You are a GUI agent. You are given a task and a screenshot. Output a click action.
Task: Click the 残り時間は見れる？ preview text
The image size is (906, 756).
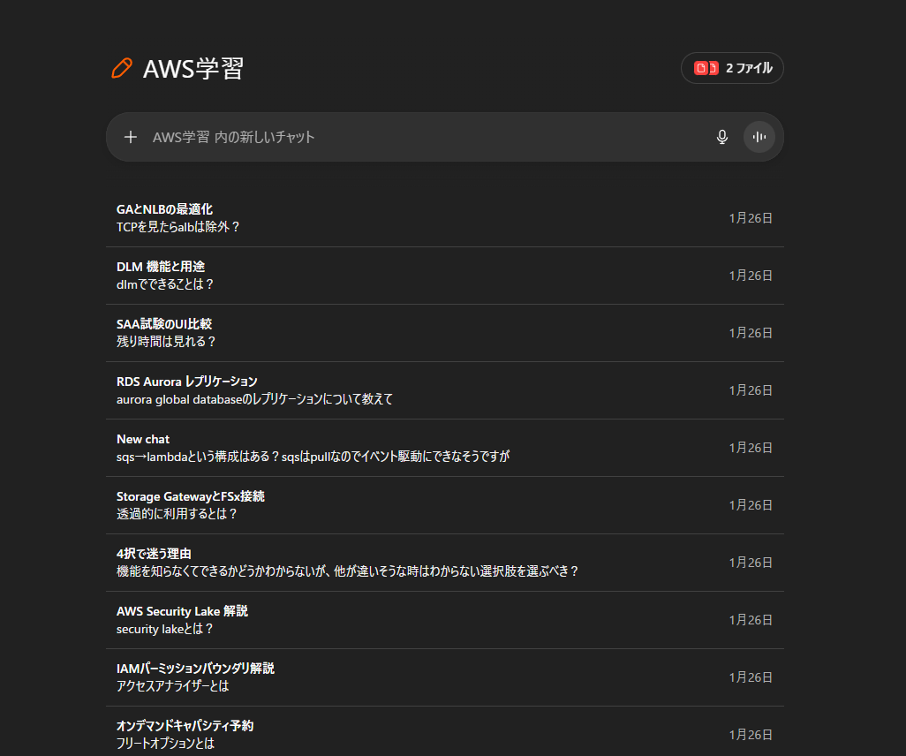[166, 342]
